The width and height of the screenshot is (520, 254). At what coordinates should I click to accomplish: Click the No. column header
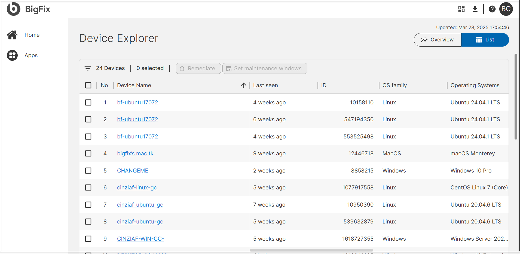click(x=105, y=85)
